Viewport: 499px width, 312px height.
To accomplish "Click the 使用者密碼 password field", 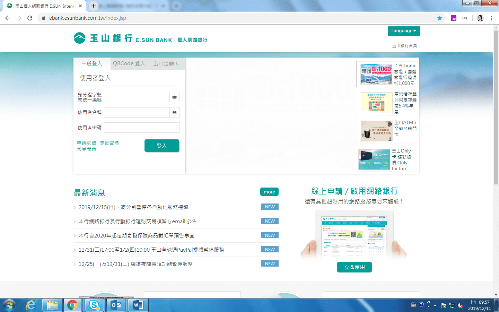I will pos(142,128).
